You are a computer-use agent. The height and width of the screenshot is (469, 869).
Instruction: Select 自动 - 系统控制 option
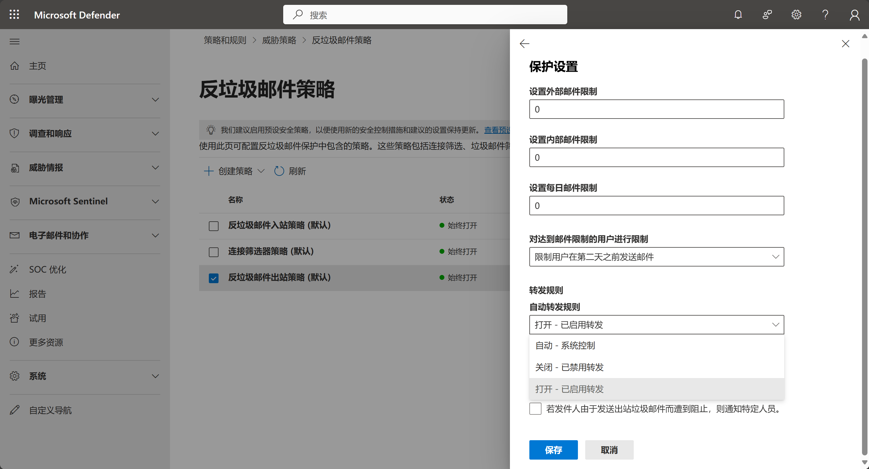[657, 345]
